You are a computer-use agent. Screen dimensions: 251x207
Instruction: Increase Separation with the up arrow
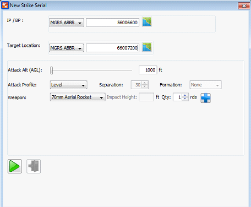coord(145,83)
